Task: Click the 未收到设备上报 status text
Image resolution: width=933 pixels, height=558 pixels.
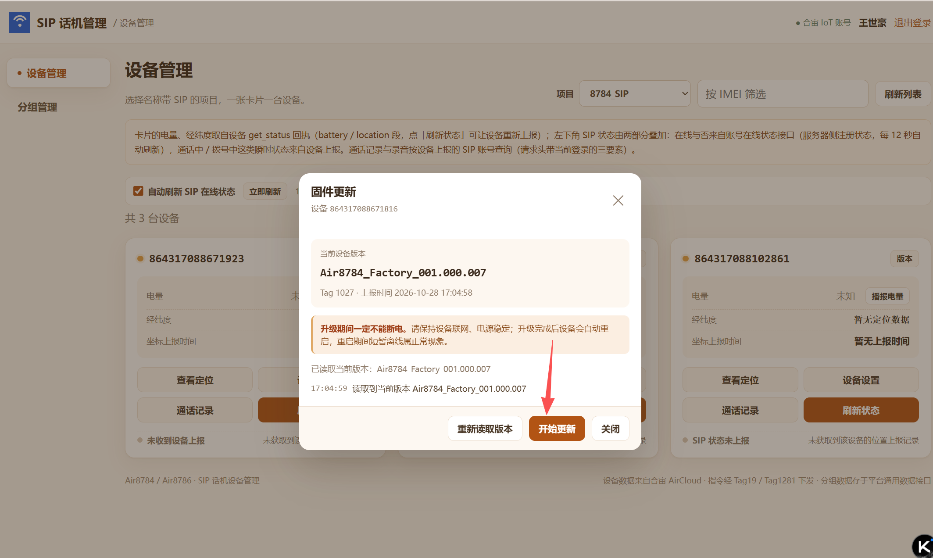Action: point(175,440)
